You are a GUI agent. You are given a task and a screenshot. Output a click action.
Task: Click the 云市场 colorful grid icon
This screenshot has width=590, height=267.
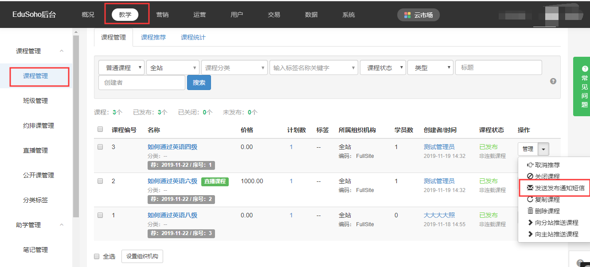(407, 15)
